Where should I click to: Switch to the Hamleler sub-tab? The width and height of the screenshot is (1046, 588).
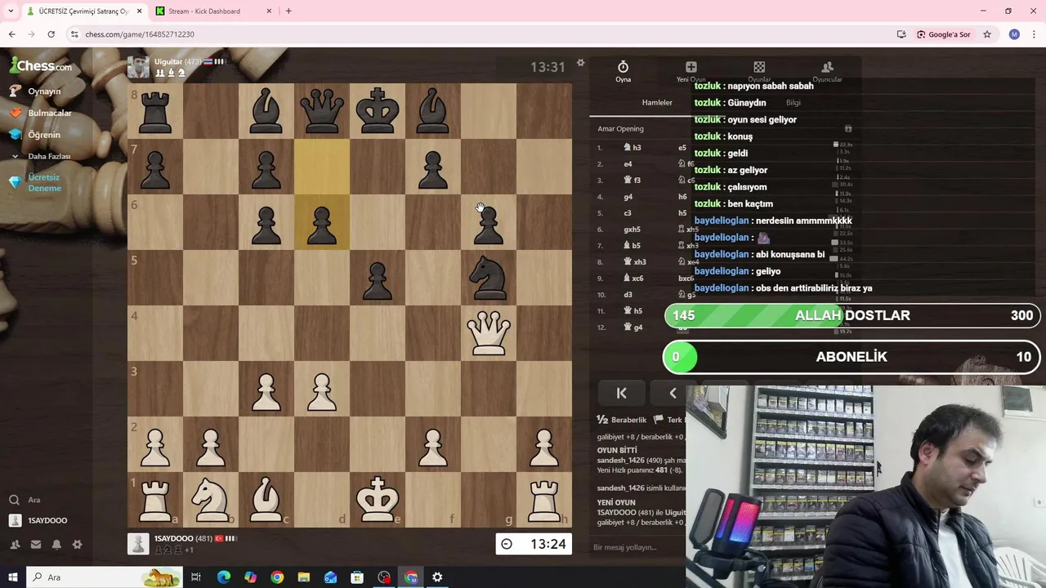click(657, 103)
